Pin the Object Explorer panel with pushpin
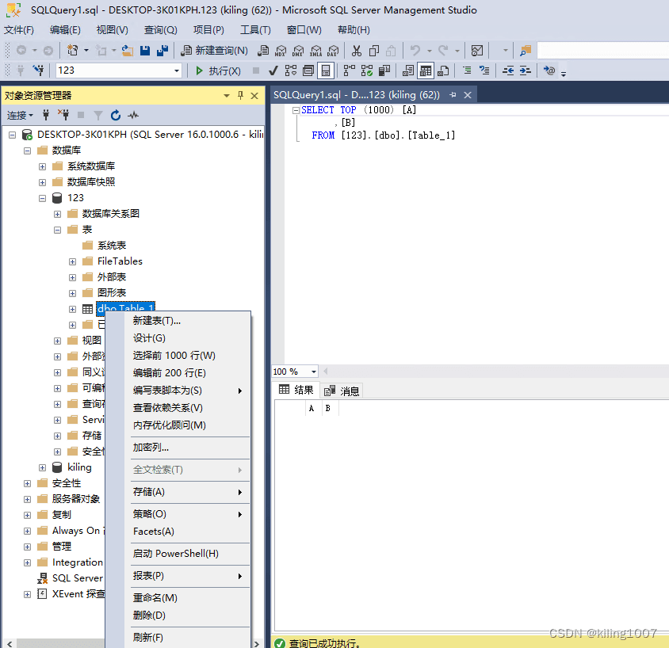Viewport: 669px width, 648px height. (241, 95)
